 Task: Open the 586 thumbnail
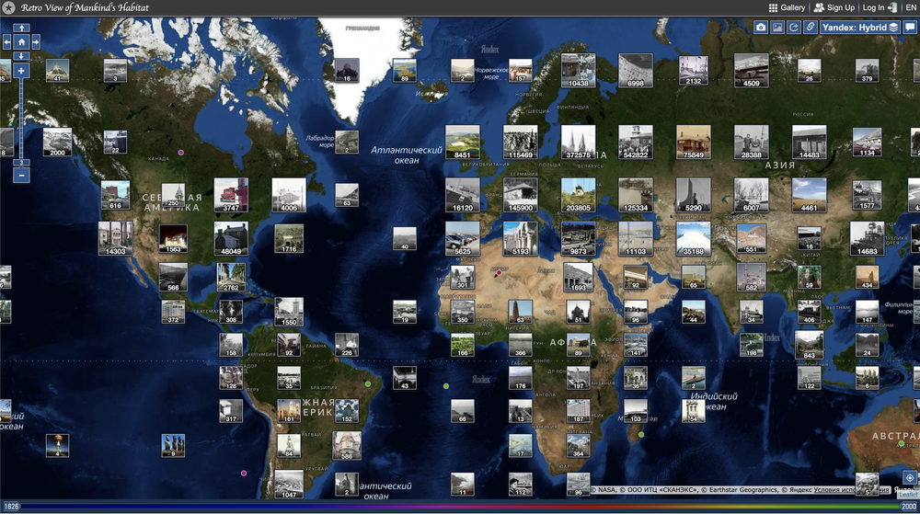(x=346, y=445)
